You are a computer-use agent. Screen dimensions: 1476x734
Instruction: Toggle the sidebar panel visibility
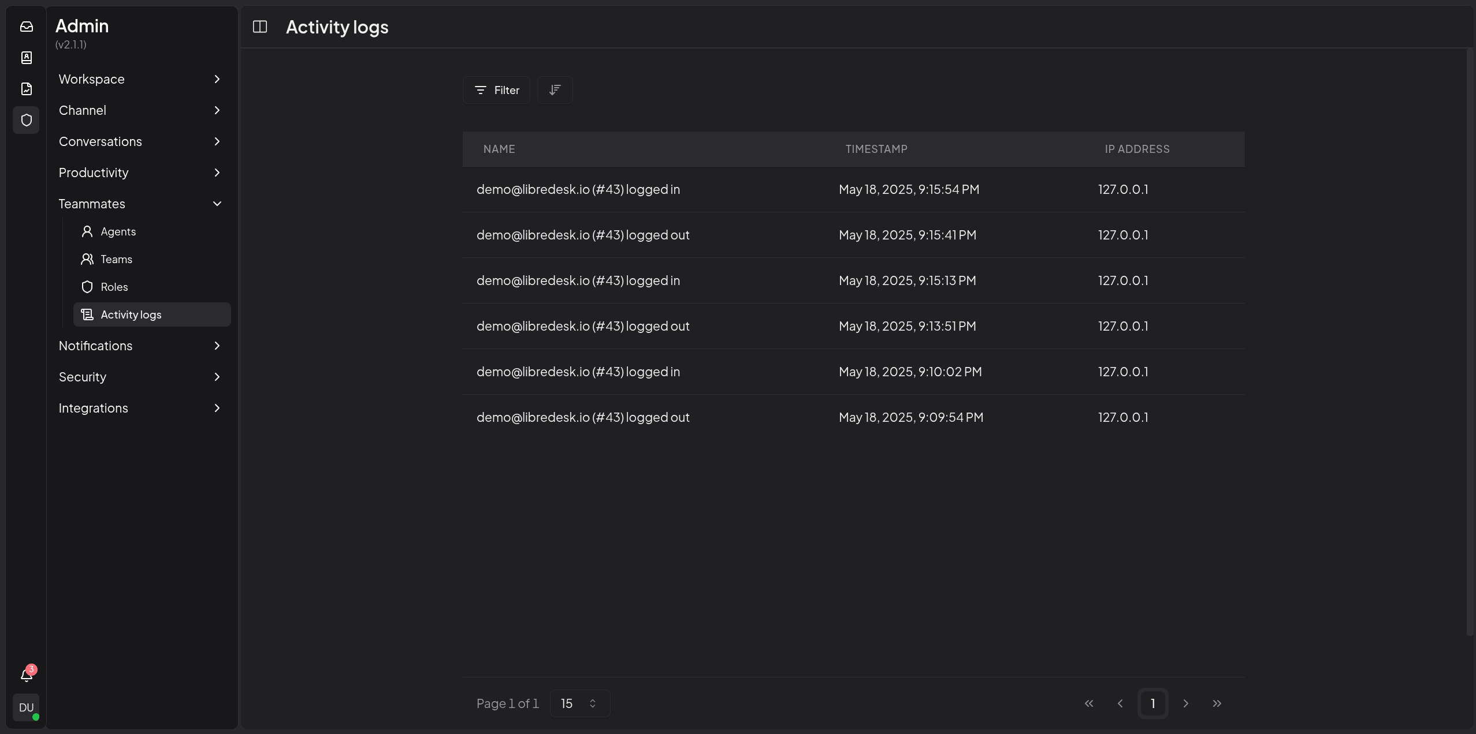click(260, 27)
